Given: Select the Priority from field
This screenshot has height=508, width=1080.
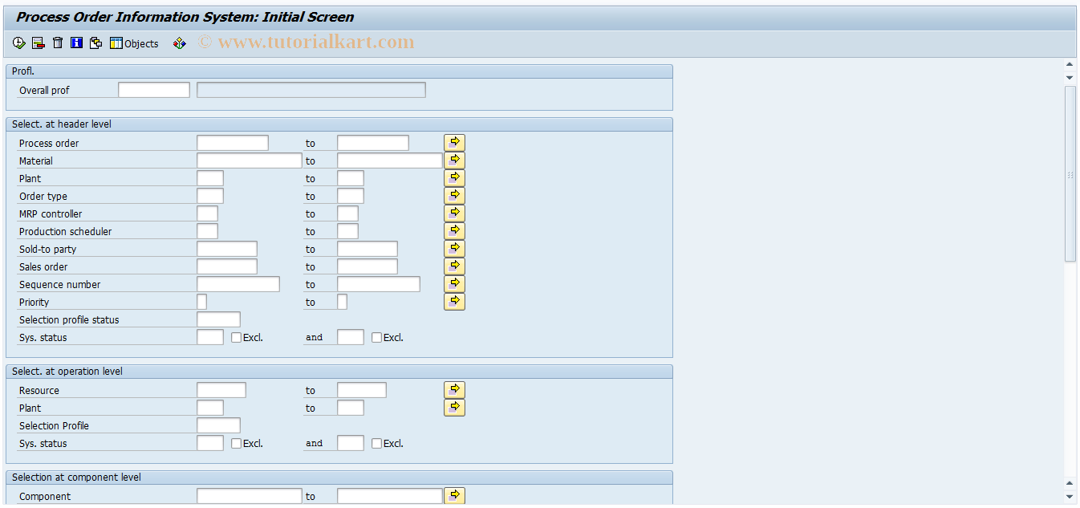Looking at the screenshot, I should click(x=201, y=302).
